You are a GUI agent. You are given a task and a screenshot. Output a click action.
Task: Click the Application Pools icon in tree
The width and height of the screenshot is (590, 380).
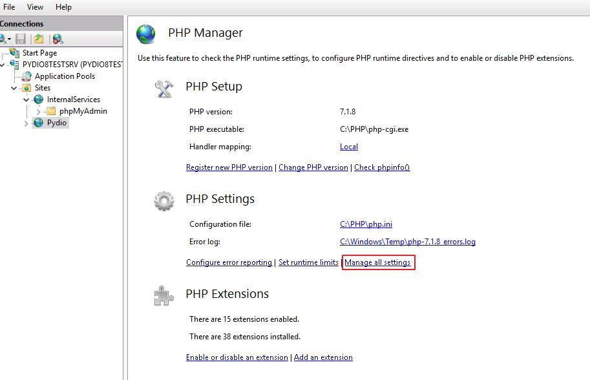pos(26,76)
